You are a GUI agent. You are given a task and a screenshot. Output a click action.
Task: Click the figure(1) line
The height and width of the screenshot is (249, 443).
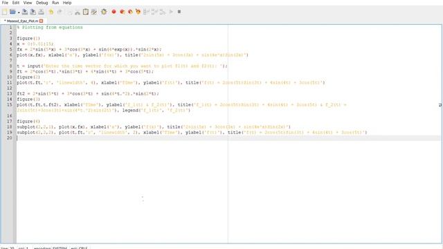coord(28,39)
